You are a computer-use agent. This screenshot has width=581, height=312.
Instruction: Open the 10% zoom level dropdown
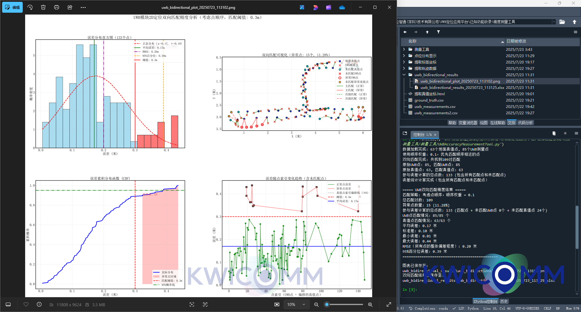click(x=296, y=304)
